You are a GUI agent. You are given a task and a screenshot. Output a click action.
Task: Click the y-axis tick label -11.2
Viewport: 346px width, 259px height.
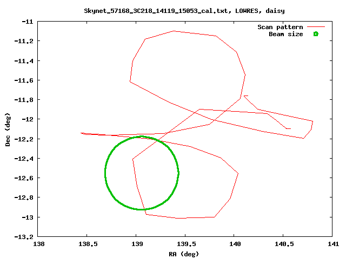[24, 41]
